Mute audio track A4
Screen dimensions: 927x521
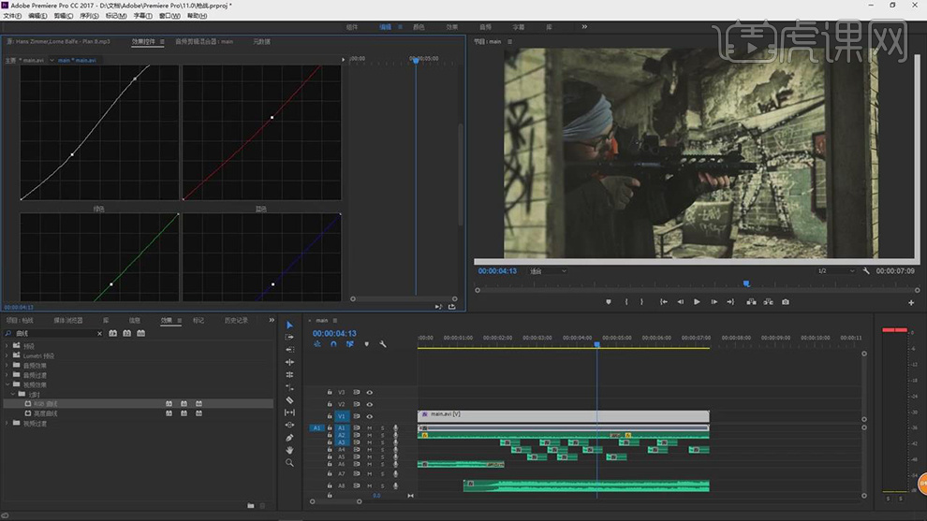pos(370,450)
